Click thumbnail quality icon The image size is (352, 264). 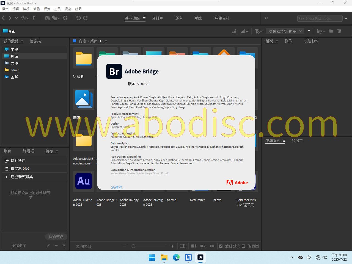tap(234, 31)
